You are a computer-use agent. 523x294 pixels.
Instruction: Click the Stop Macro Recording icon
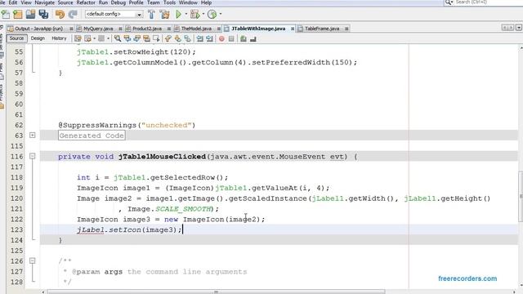231,39
